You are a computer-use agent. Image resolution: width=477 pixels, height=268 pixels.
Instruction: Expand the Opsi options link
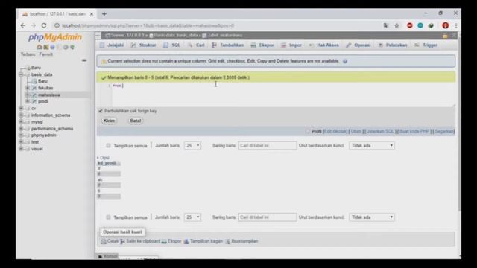tap(104, 158)
